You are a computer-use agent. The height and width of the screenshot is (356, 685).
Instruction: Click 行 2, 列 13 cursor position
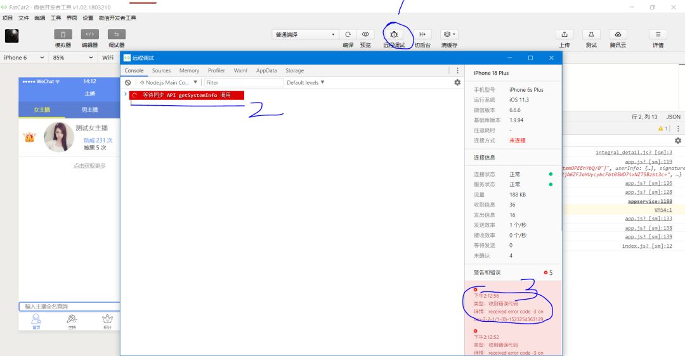pyautogui.click(x=644, y=117)
